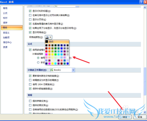Pick the gold amber color swatch
The height and width of the screenshot is (121, 147).
(49, 54)
